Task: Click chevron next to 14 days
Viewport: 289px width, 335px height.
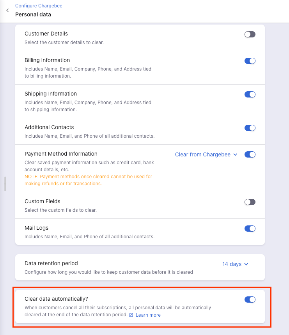Action: click(246, 264)
